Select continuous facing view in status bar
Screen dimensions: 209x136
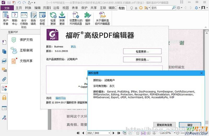[x=154, y=133]
